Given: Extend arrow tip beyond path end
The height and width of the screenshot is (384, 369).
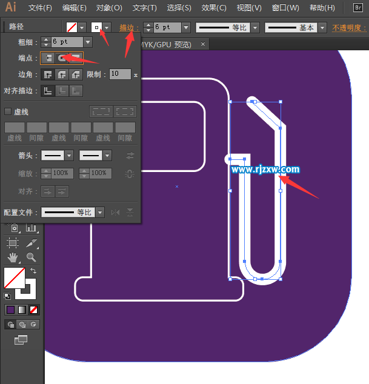Looking at the screenshot, I should 48,191.
